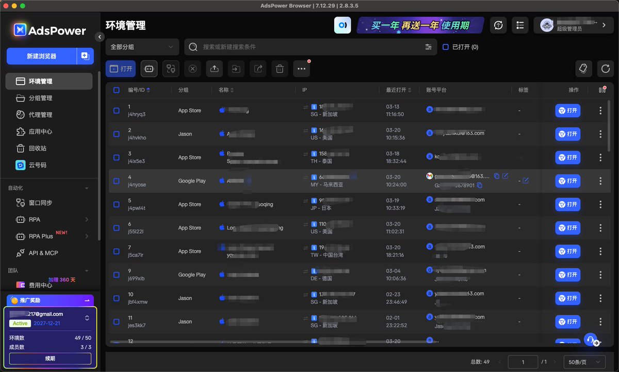Click the 推广奖励 banner
The height and width of the screenshot is (372, 619).
(50, 300)
